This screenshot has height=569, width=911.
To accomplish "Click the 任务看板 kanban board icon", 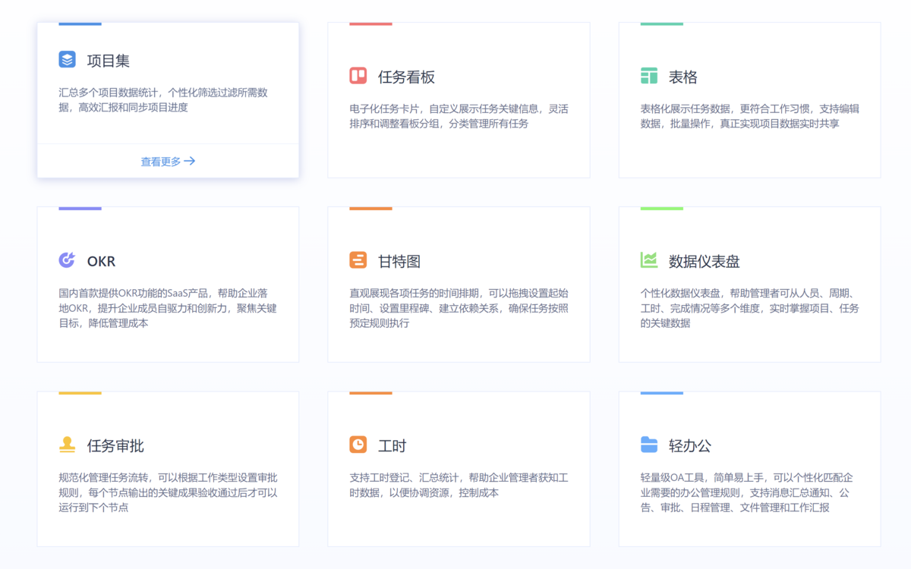I will (358, 76).
